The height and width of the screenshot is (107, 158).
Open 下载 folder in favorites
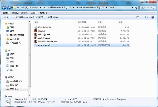(12, 27)
